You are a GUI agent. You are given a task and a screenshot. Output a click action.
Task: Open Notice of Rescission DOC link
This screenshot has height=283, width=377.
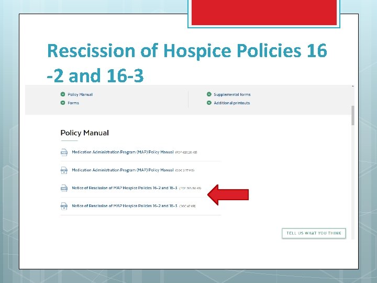(125, 206)
